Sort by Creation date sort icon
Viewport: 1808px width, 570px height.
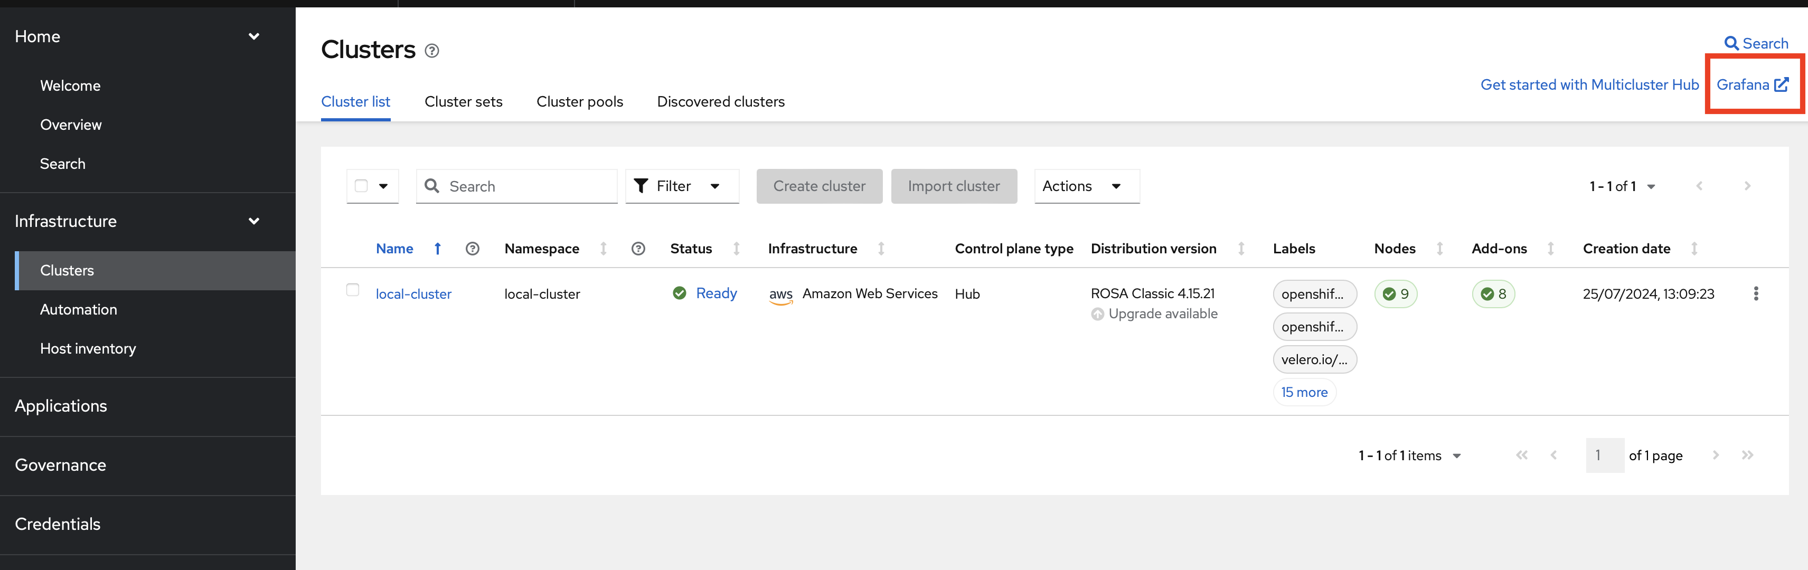click(1693, 249)
